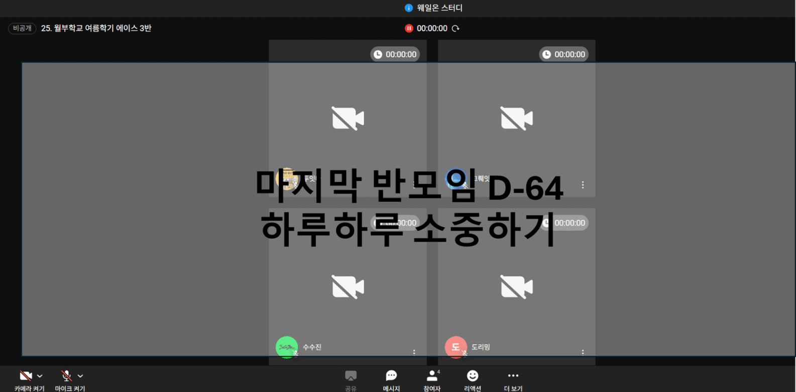This screenshot has height=392, width=796.
Task: Click 도리밍's pink avatar
Action: click(456, 347)
